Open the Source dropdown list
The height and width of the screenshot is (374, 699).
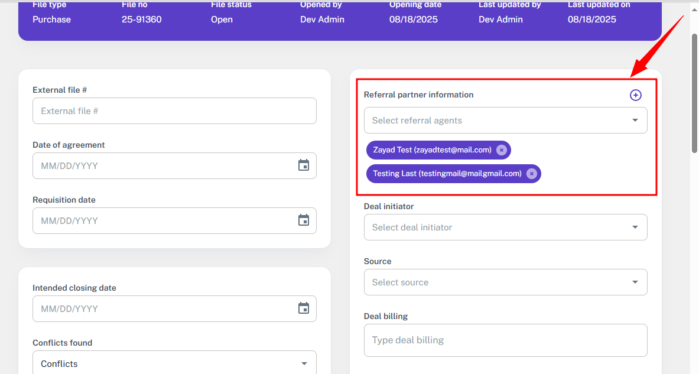point(635,282)
